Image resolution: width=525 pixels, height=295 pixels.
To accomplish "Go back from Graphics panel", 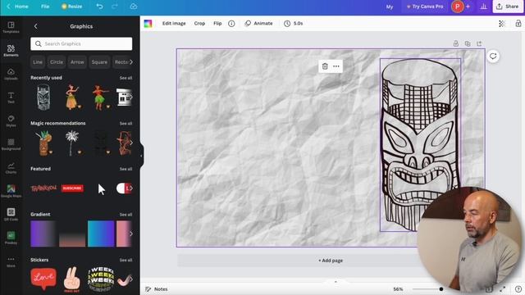I will 36,26.
